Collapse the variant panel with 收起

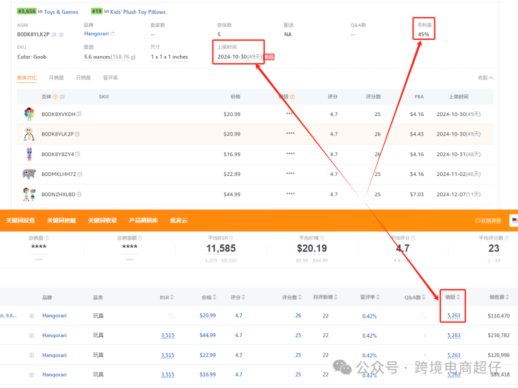pyautogui.click(x=485, y=78)
